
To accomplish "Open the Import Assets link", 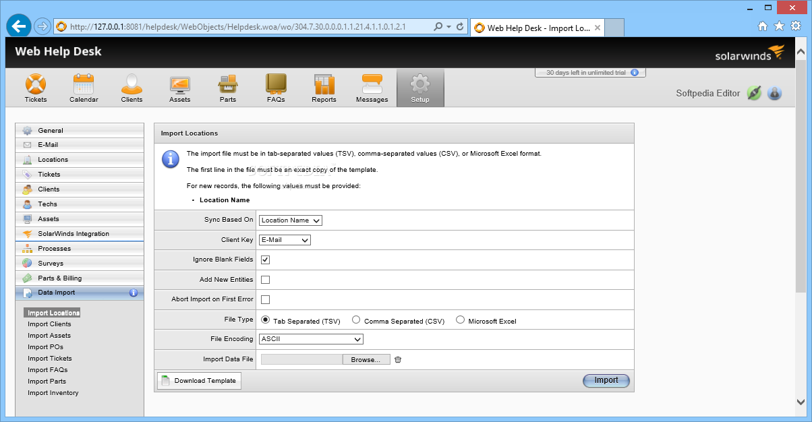I will point(49,336).
